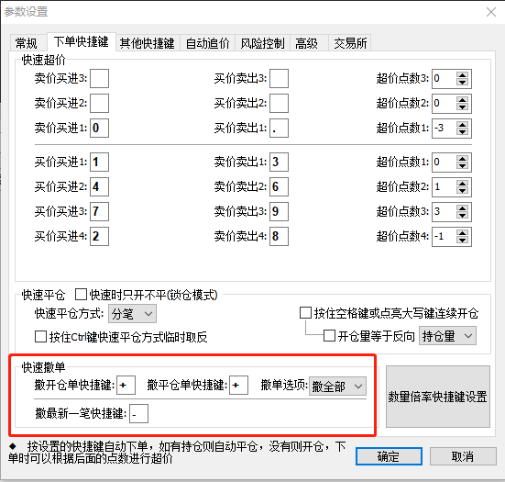Decrease 超价点数3 in the 卖价买进3 row
Image resolution: width=505 pixels, height=482 pixels.
tap(463, 83)
